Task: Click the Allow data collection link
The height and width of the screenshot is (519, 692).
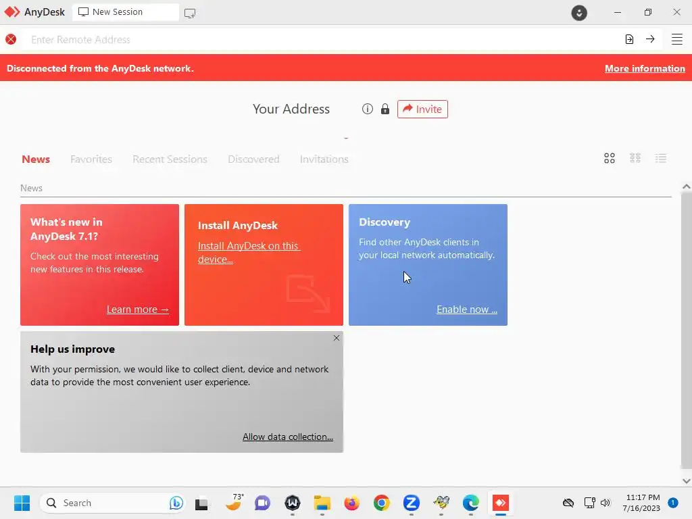Action: (288, 437)
